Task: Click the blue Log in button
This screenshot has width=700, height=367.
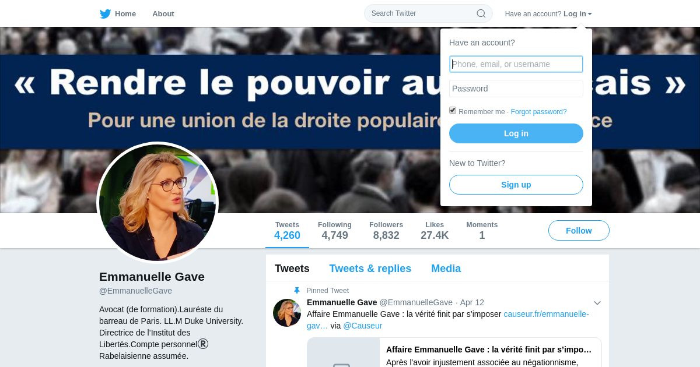Action: click(x=516, y=133)
